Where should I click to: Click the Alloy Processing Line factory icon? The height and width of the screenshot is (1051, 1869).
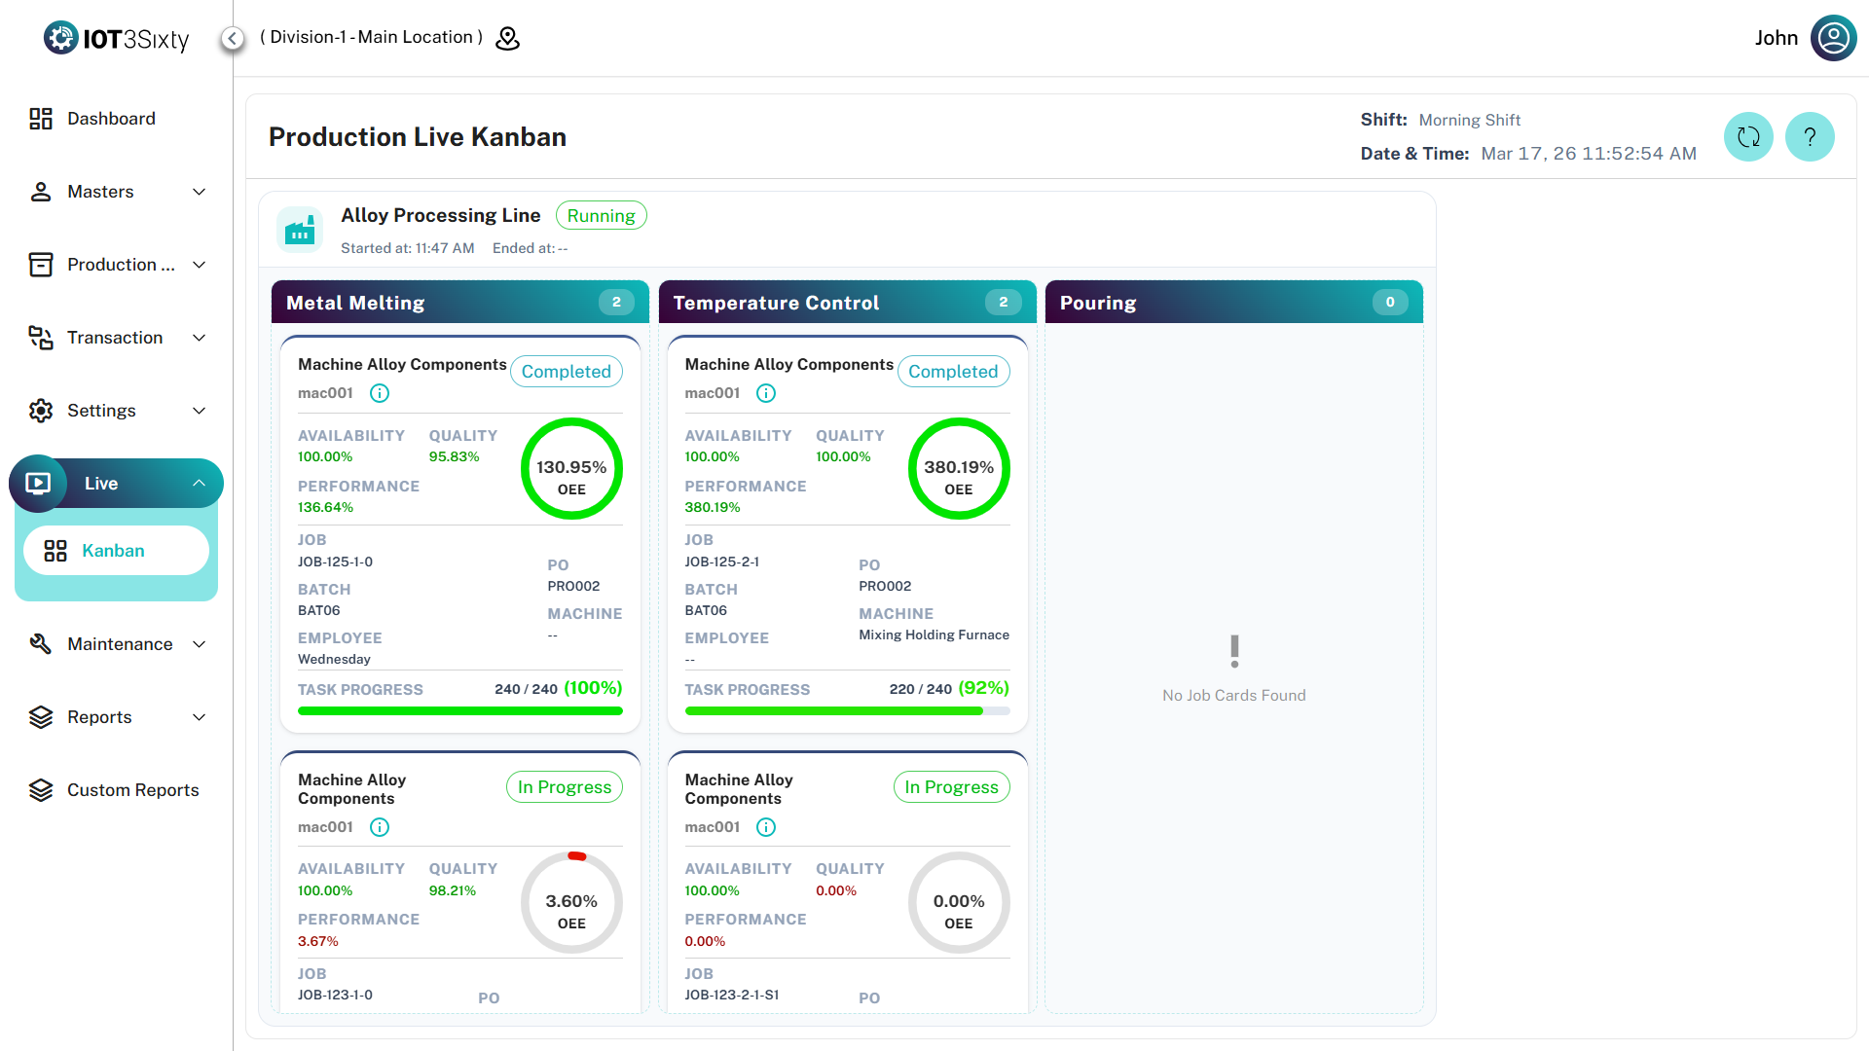pyautogui.click(x=300, y=231)
